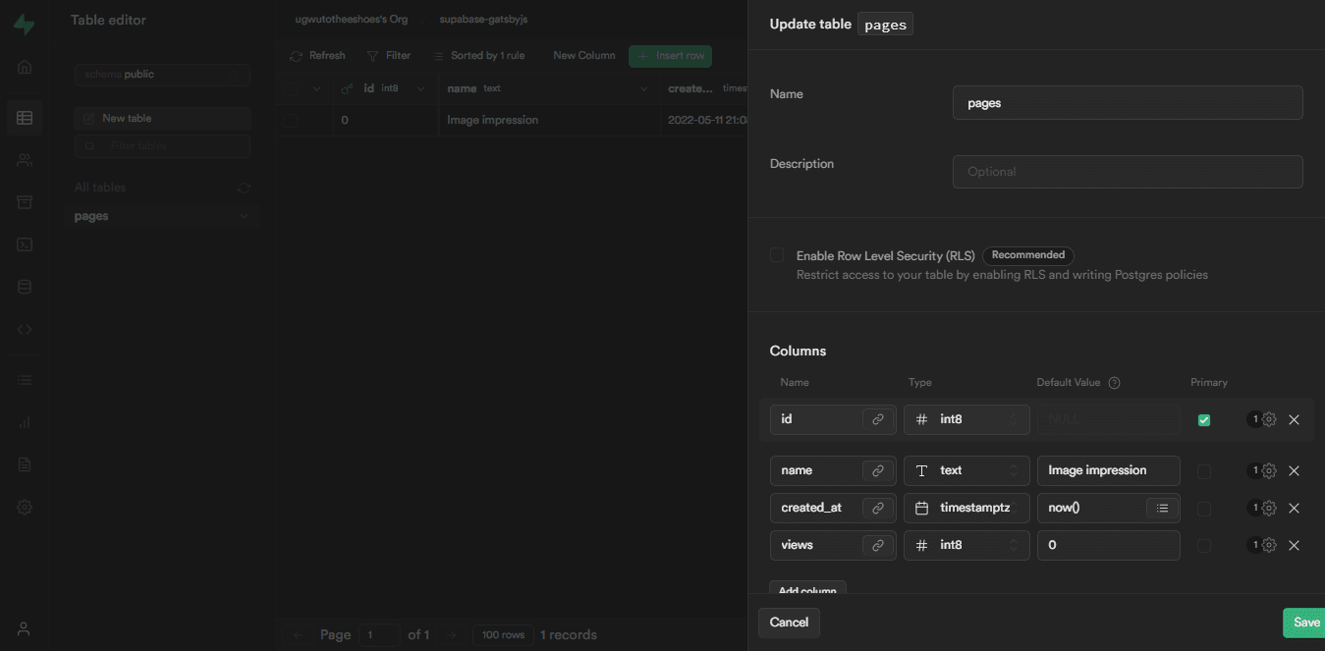Open settings gear for created_at column
The height and width of the screenshot is (651, 1325).
(1269, 508)
